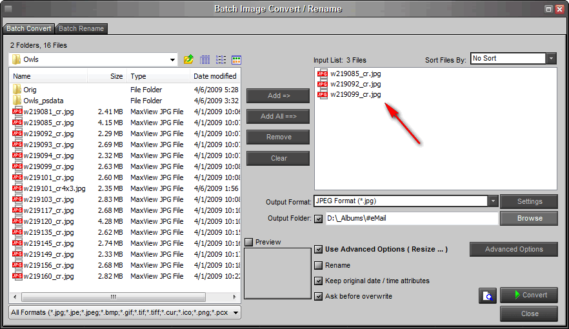The height and width of the screenshot is (329, 569).
Task: Open the Owls folder dropdown
Action: point(172,59)
